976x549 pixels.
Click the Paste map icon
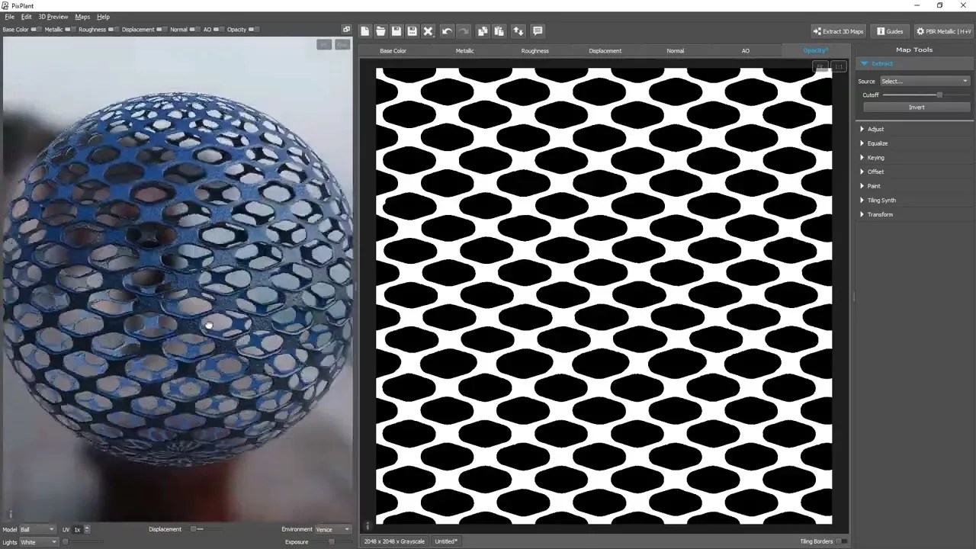(x=499, y=30)
